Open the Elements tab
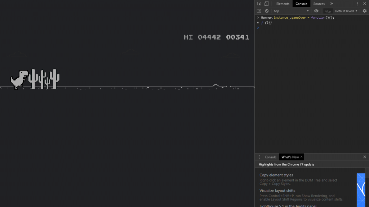This screenshot has height=207, width=369. pyautogui.click(x=283, y=4)
